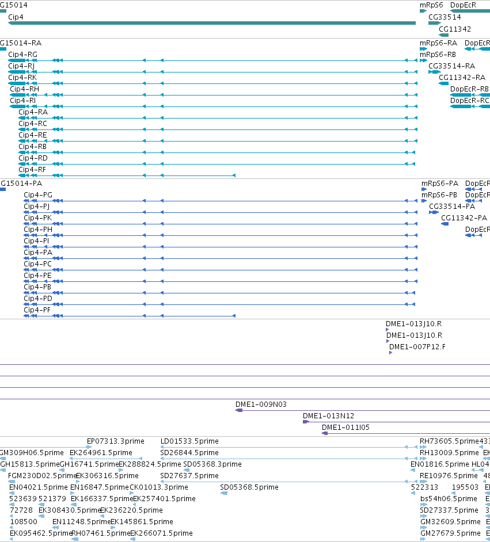Click CG33514-RA transcript label
Image resolution: width=490 pixels, height=542 pixels.
451,66
